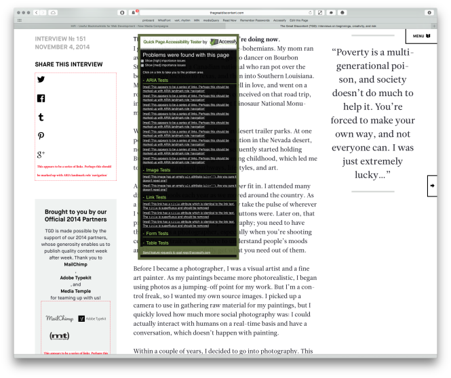Open the MailChimp partner text link
The width and height of the screenshot is (451, 378).
click(x=76, y=265)
